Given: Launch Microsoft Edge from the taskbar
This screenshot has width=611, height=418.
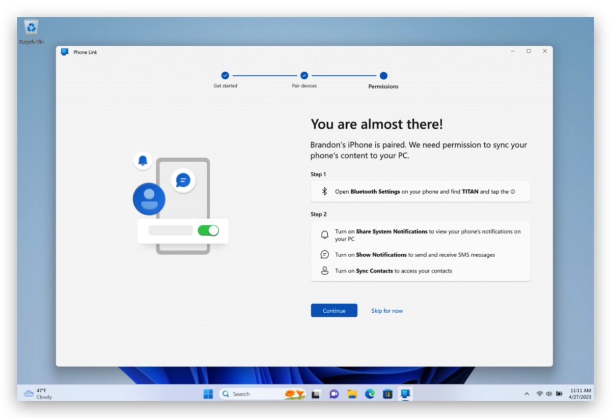Looking at the screenshot, I should click(x=370, y=394).
